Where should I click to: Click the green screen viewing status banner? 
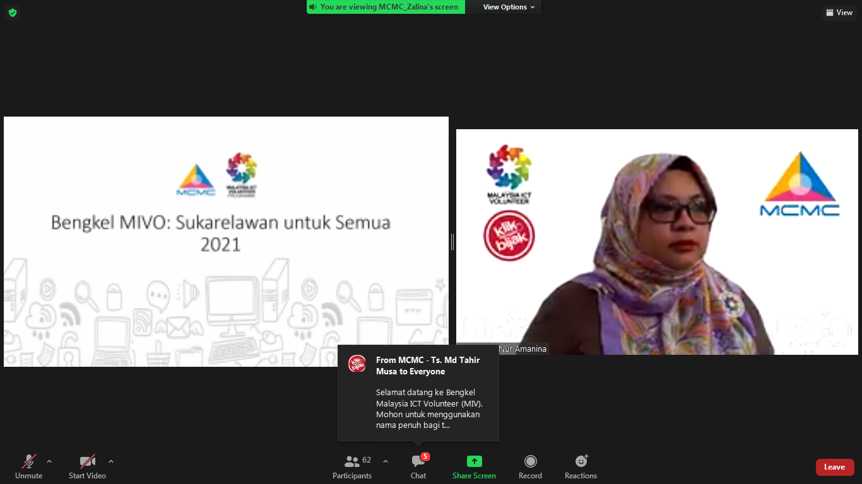[x=386, y=7]
